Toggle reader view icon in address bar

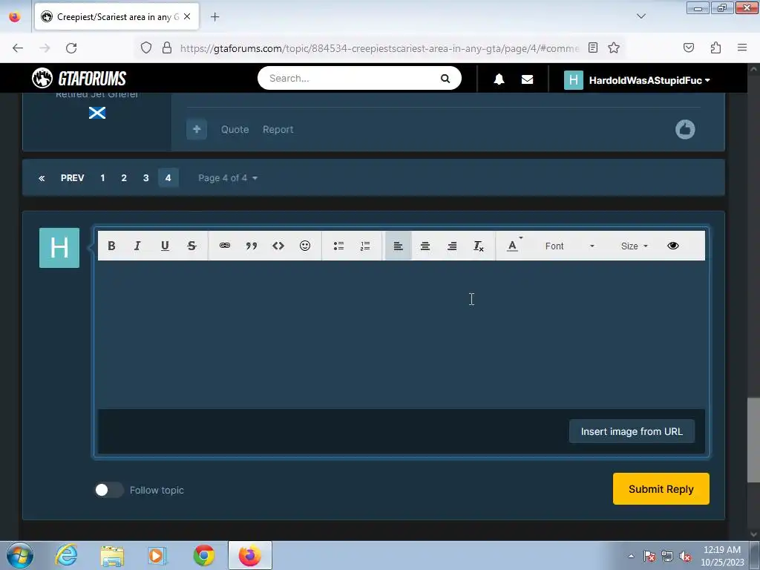(x=593, y=47)
